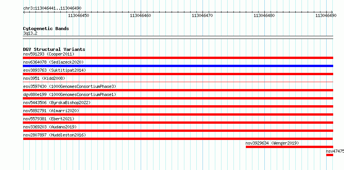Click the Cytogenetic Bands track title

pyautogui.click(x=46, y=29)
